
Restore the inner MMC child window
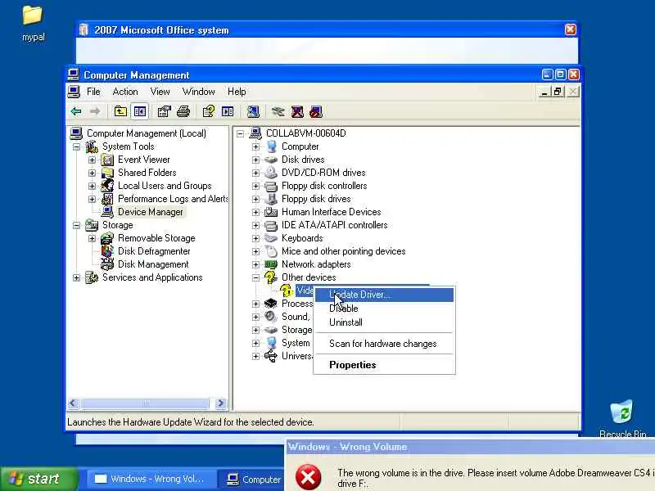558,92
